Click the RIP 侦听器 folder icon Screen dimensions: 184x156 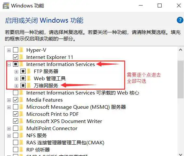[21, 150]
